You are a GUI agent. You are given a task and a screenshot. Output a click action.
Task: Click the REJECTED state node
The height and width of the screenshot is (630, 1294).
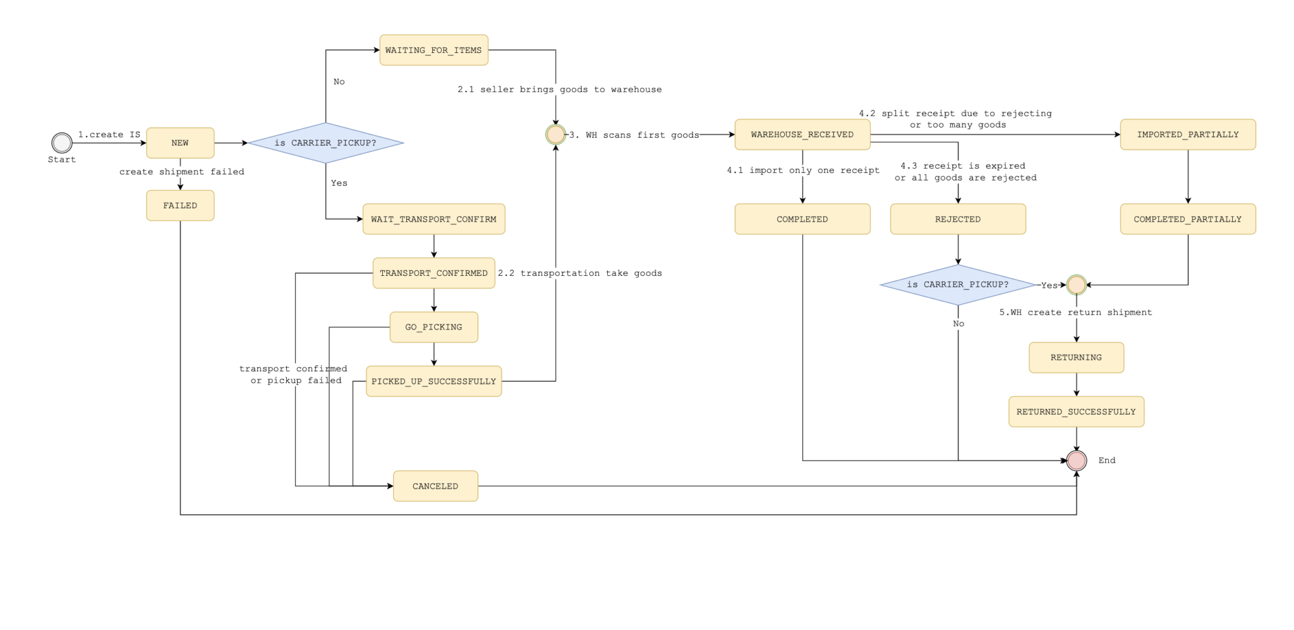point(957,219)
